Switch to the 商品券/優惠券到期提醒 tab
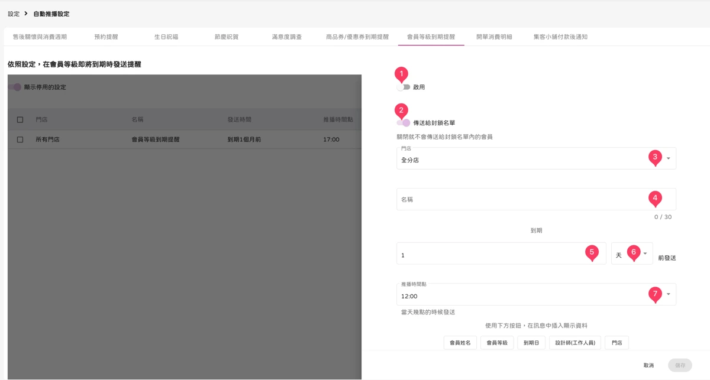The image size is (710, 380). tap(357, 37)
